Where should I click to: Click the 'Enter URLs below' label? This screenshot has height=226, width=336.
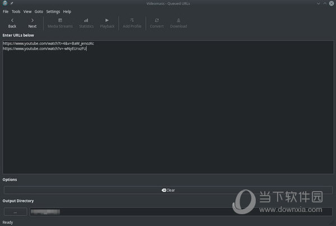(x=18, y=35)
